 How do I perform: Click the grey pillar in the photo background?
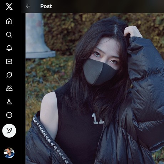coord(38,36)
